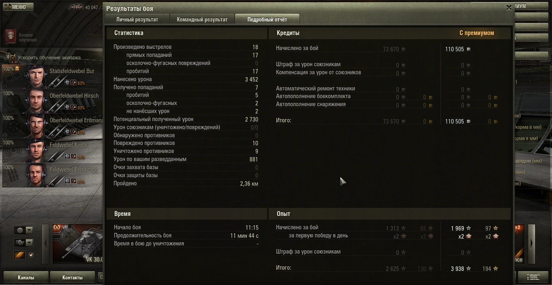The height and width of the screenshot is (285, 552).
Task: Select the VK 30.0 tank in carousel
Action: pos(78,244)
